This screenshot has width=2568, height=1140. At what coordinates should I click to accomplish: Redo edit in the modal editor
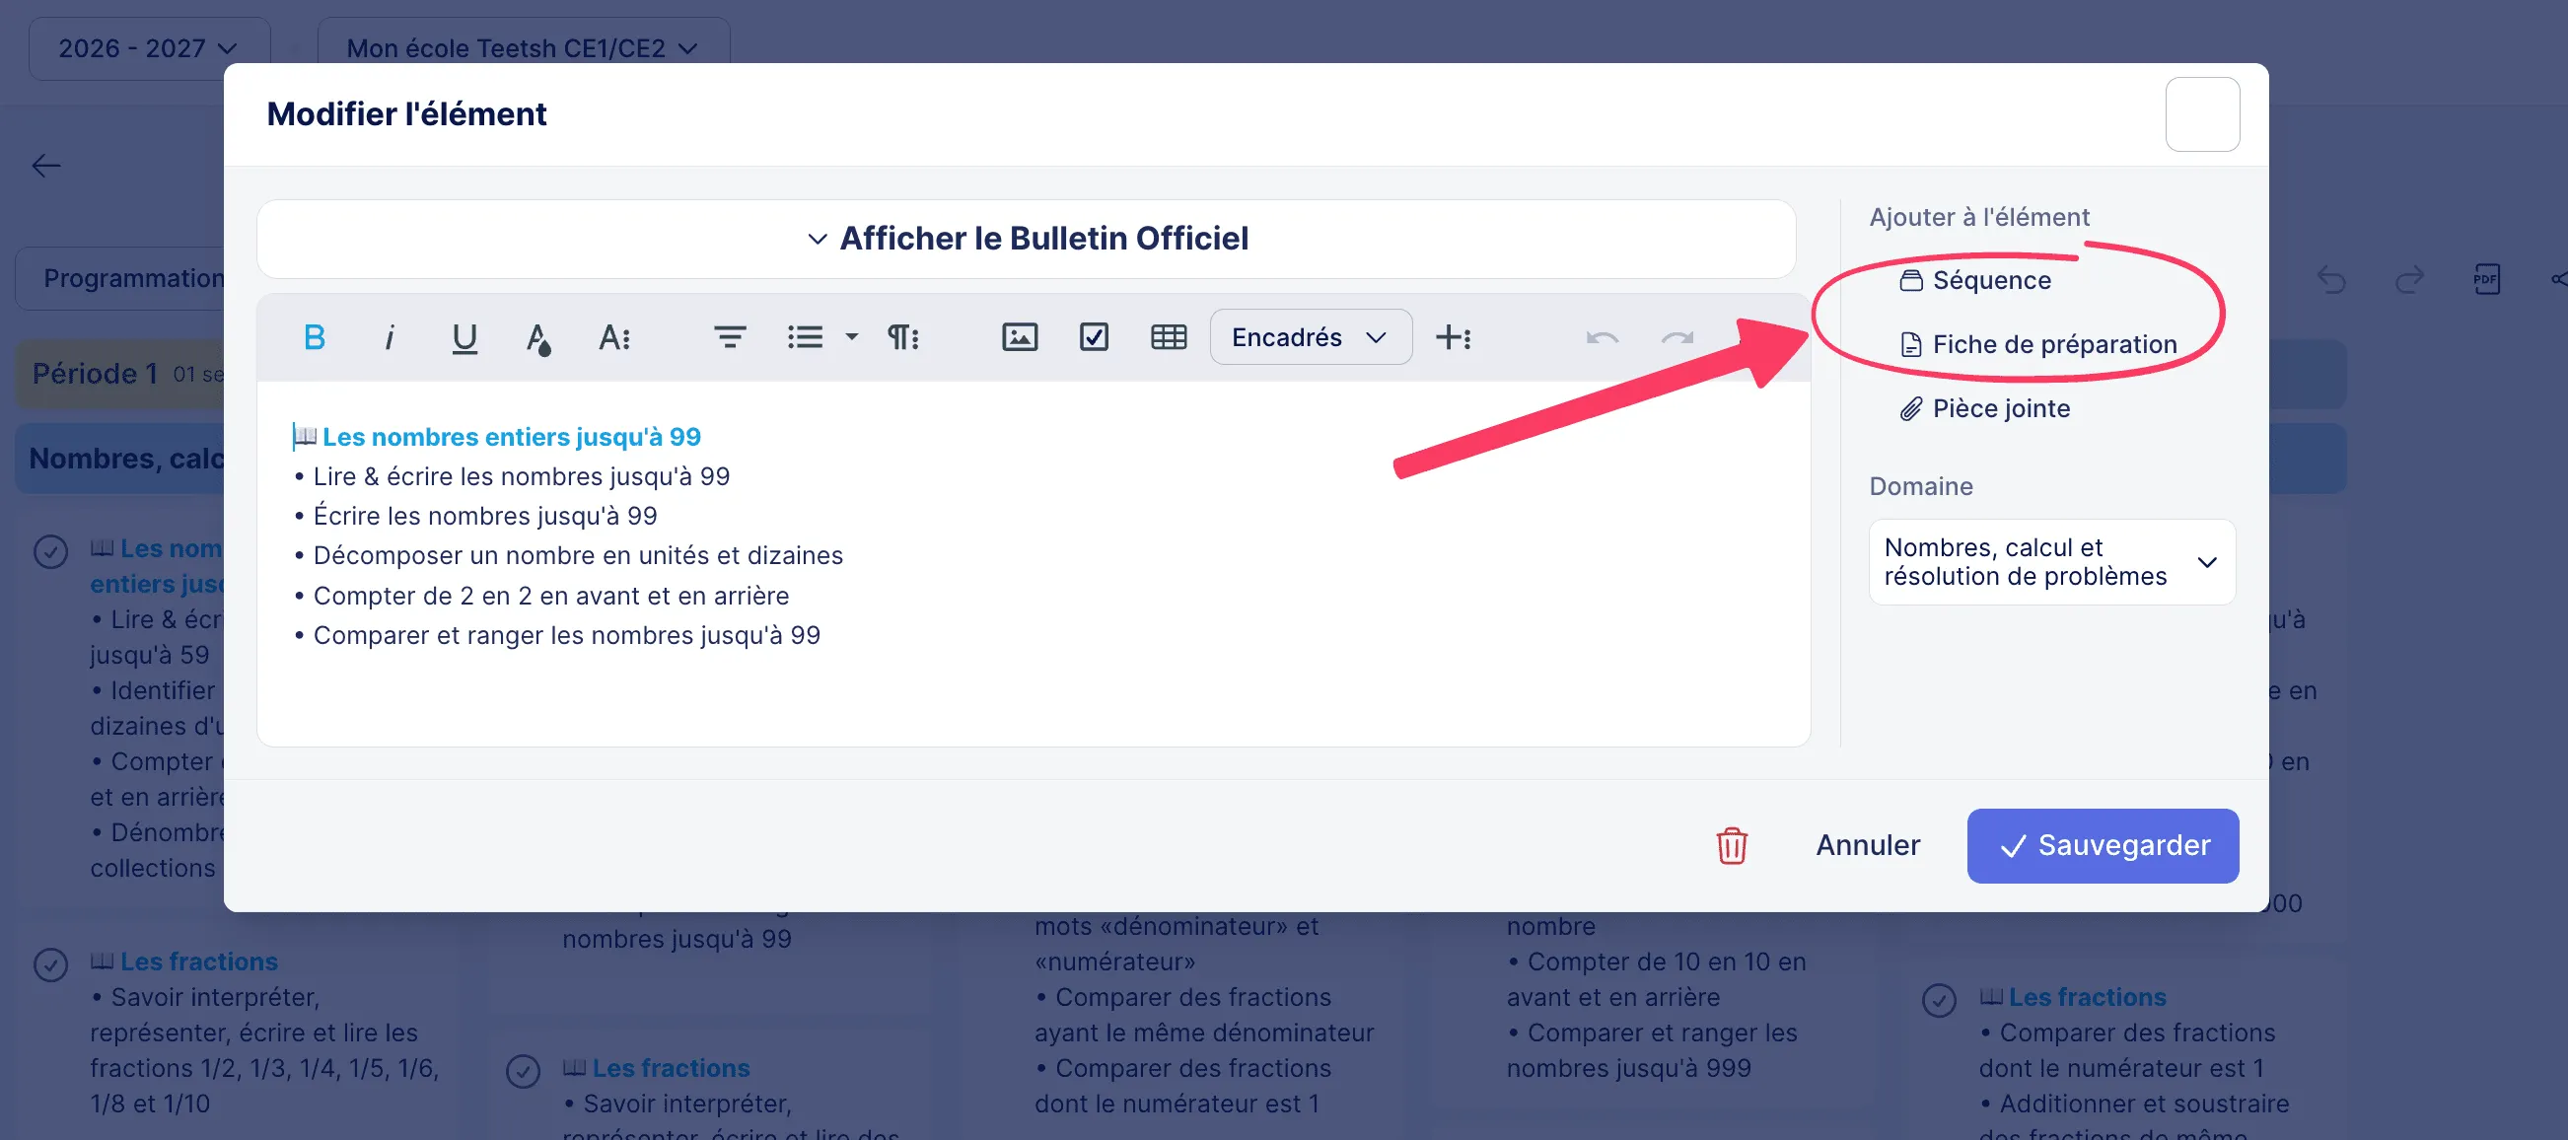click(1676, 338)
